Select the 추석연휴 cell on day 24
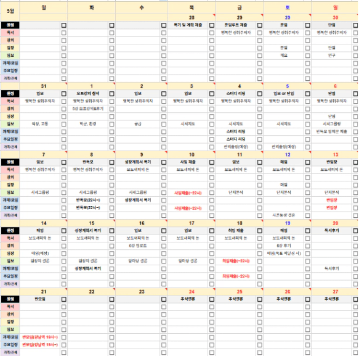The image size is (359, 356). (188, 299)
